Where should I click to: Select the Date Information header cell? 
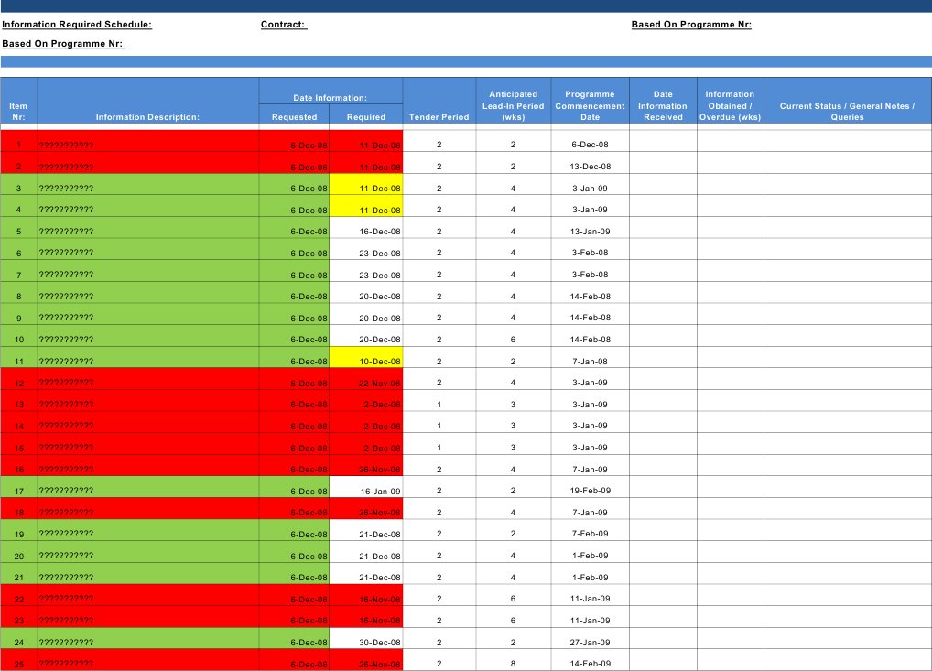331,96
